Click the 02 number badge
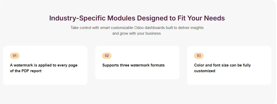This screenshot has width=277, height=104. [x=107, y=56]
